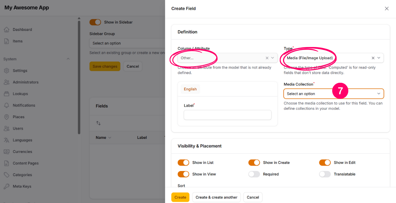This screenshot has height=203, width=396.
Task: Click the Meta Keys key icon
Action: [x=6, y=186]
